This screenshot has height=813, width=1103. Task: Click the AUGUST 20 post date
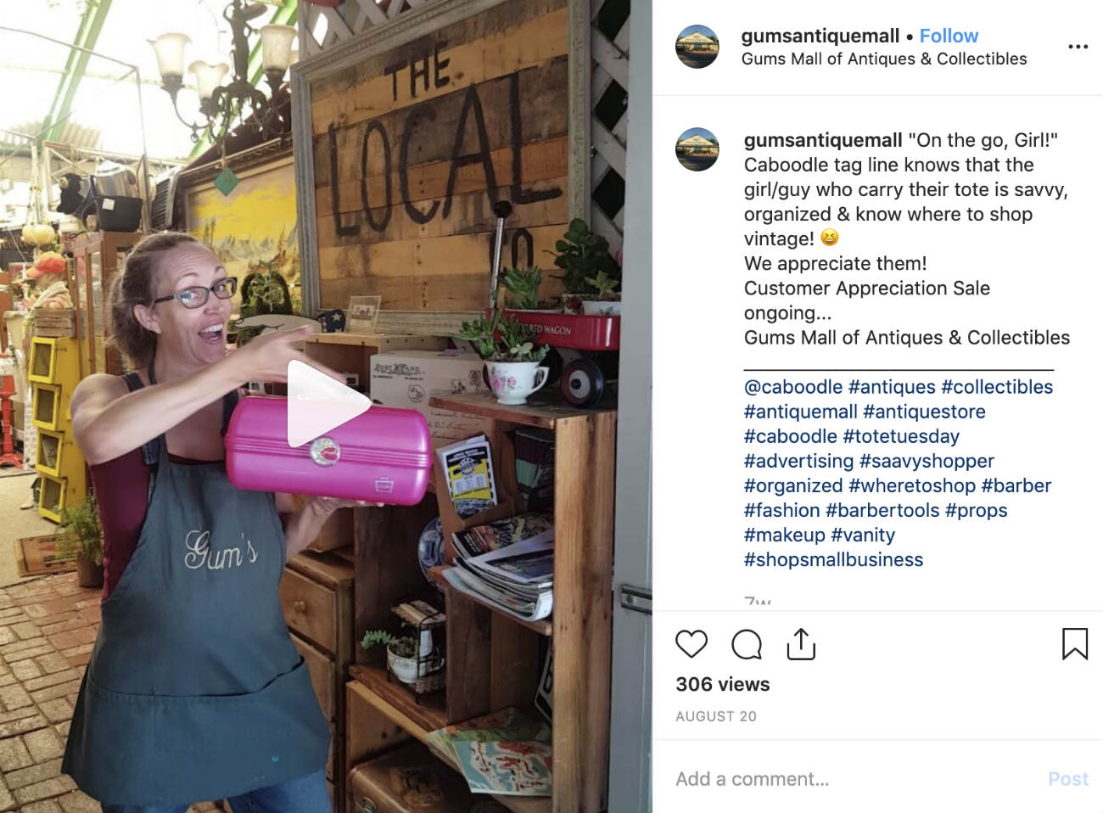716,716
